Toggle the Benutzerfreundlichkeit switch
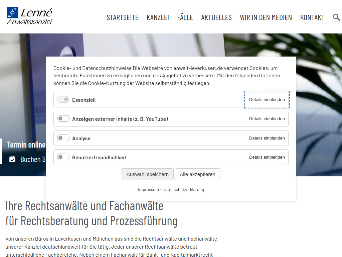This screenshot has height=257, width=342. pyautogui.click(x=63, y=157)
